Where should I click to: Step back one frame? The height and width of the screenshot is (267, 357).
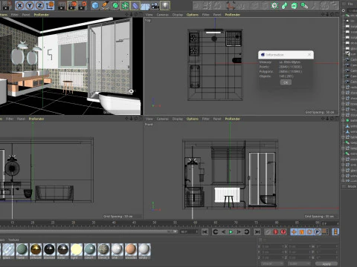pyautogui.click(x=223, y=232)
